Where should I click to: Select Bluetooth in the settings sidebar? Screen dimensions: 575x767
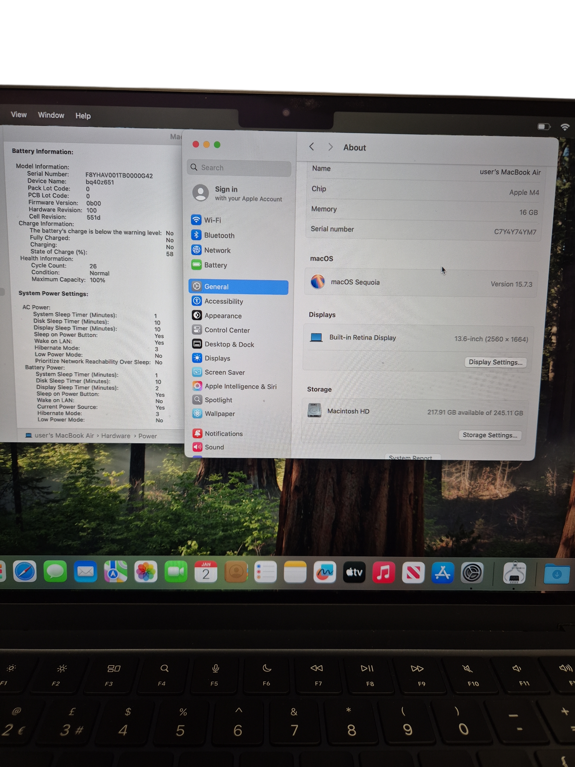(x=219, y=236)
